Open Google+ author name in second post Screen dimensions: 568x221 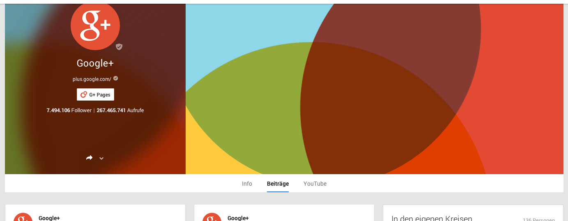pyautogui.click(x=238, y=218)
